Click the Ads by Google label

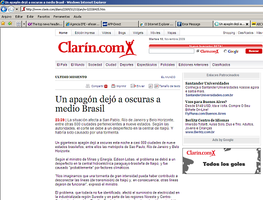(x=223, y=140)
